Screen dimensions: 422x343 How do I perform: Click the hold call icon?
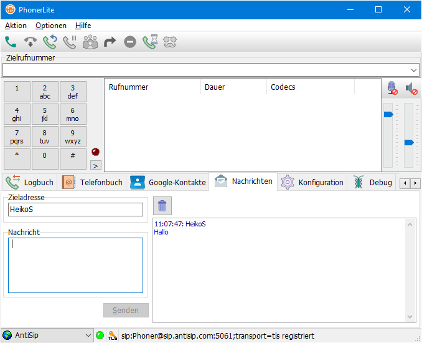point(70,42)
